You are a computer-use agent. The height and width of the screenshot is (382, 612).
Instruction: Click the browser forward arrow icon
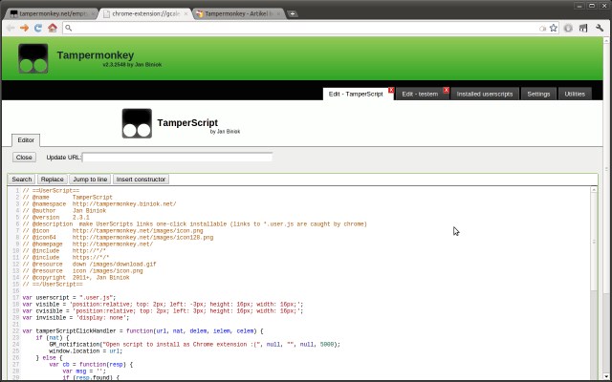tap(24, 28)
